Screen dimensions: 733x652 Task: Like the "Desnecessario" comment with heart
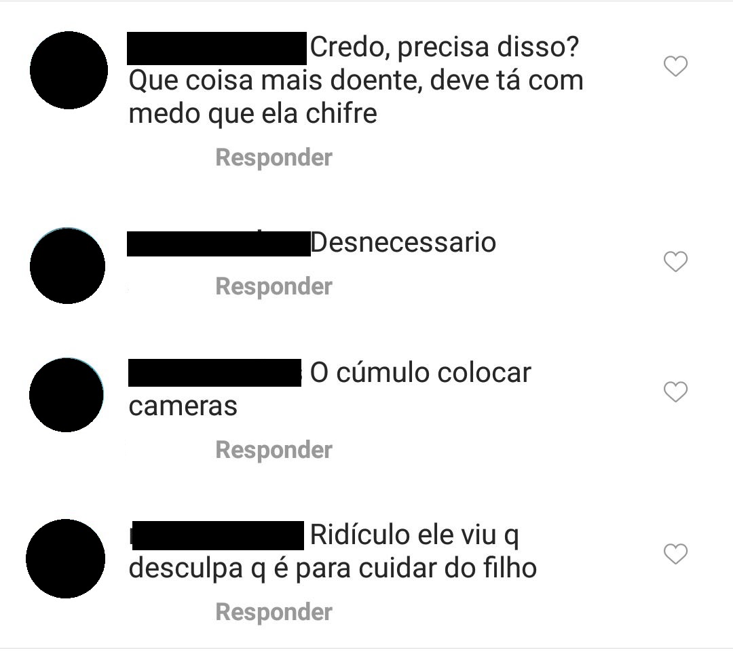point(675,261)
